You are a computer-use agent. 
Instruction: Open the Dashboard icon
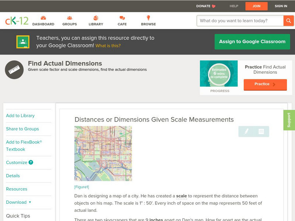tap(43, 18)
